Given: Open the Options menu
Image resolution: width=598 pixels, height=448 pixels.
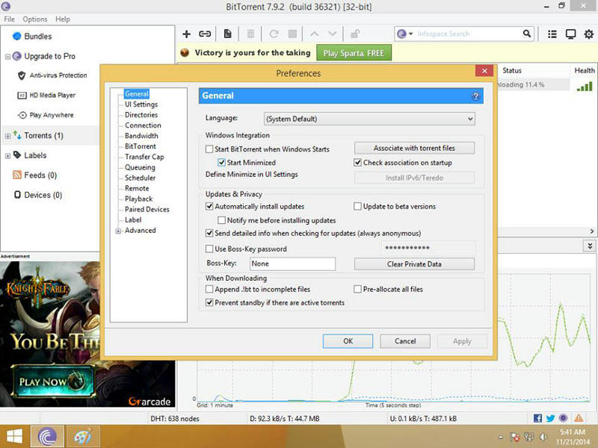Looking at the screenshot, I should pos(34,19).
